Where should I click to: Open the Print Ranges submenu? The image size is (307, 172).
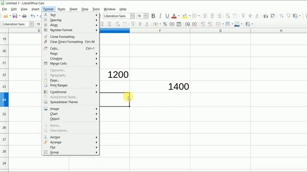(71, 85)
